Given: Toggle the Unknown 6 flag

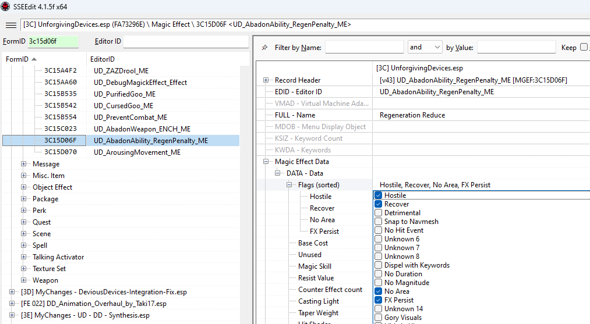Looking at the screenshot, I should [378, 239].
